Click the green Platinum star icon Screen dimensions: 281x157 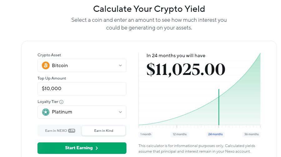46,112
